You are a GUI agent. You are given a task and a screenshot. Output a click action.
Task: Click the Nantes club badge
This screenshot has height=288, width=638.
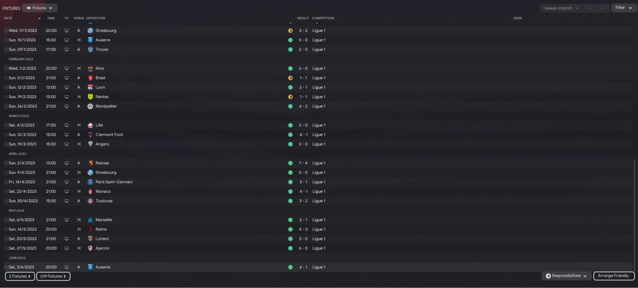pyautogui.click(x=90, y=97)
